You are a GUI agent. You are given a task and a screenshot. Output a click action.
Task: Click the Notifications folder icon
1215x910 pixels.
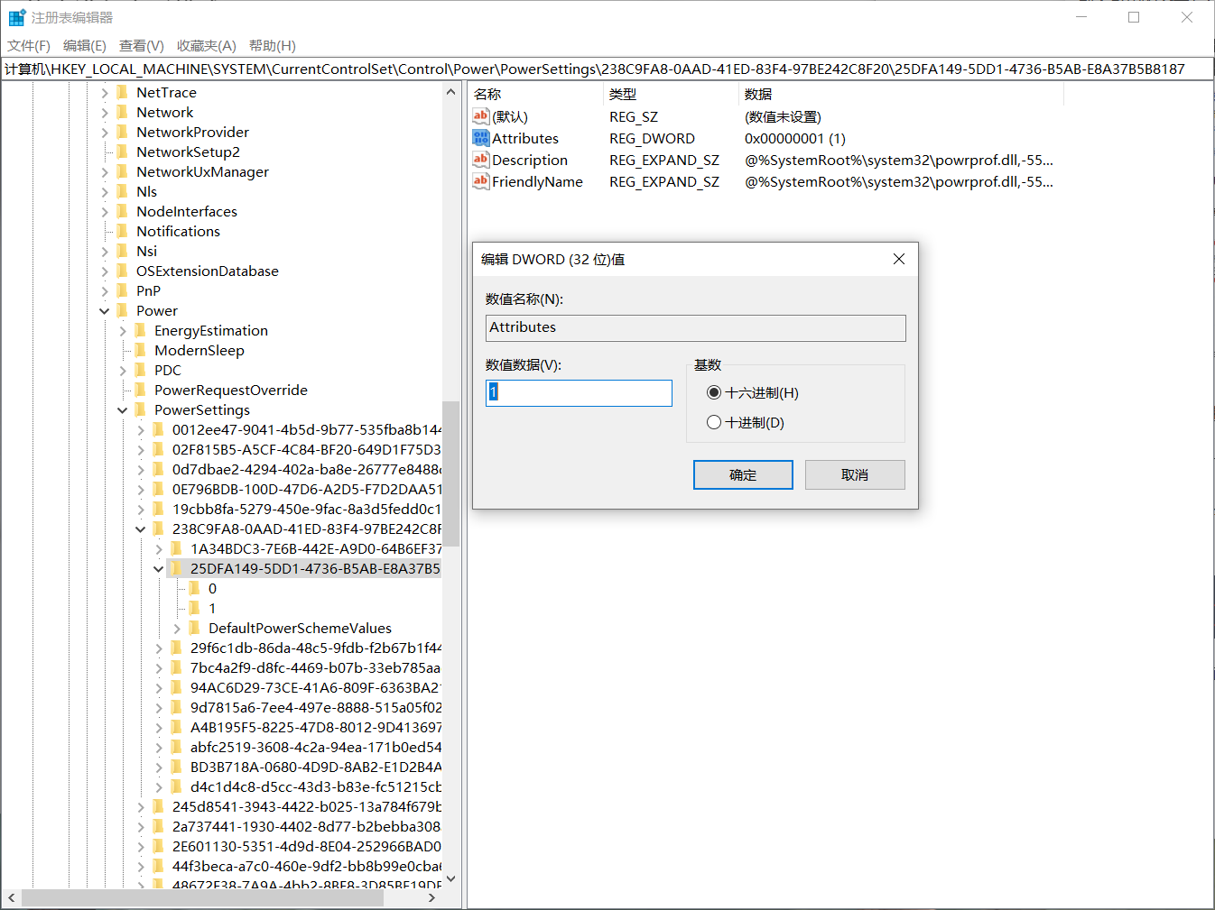click(123, 231)
